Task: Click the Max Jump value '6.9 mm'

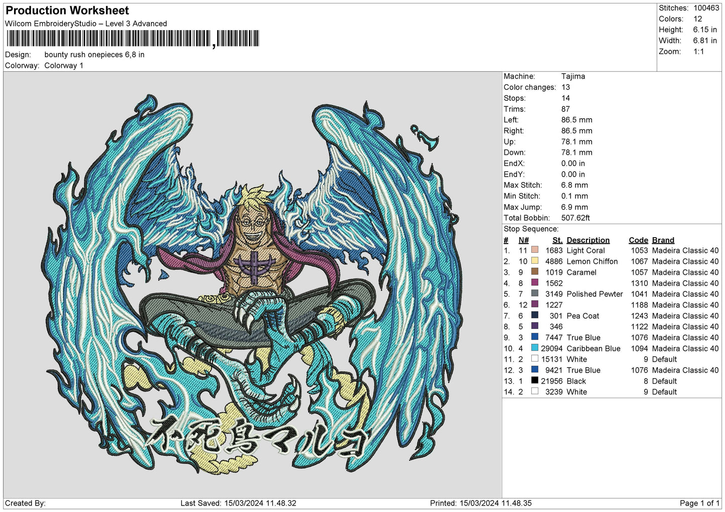Action: pyautogui.click(x=574, y=207)
